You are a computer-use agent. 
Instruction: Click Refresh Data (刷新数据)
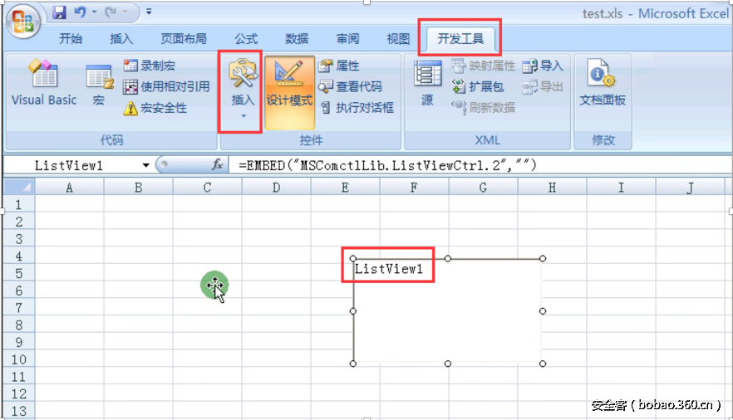pos(483,108)
